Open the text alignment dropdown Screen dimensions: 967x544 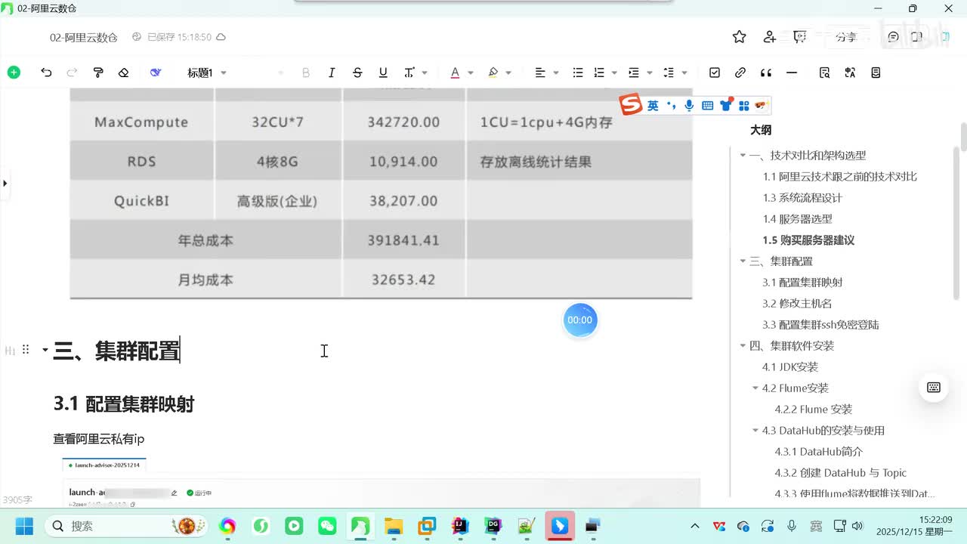(547, 73)
